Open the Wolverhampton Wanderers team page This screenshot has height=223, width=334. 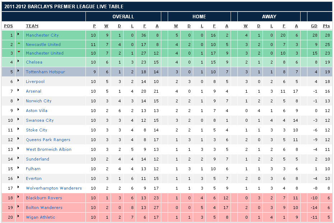[x=54, y=188]
